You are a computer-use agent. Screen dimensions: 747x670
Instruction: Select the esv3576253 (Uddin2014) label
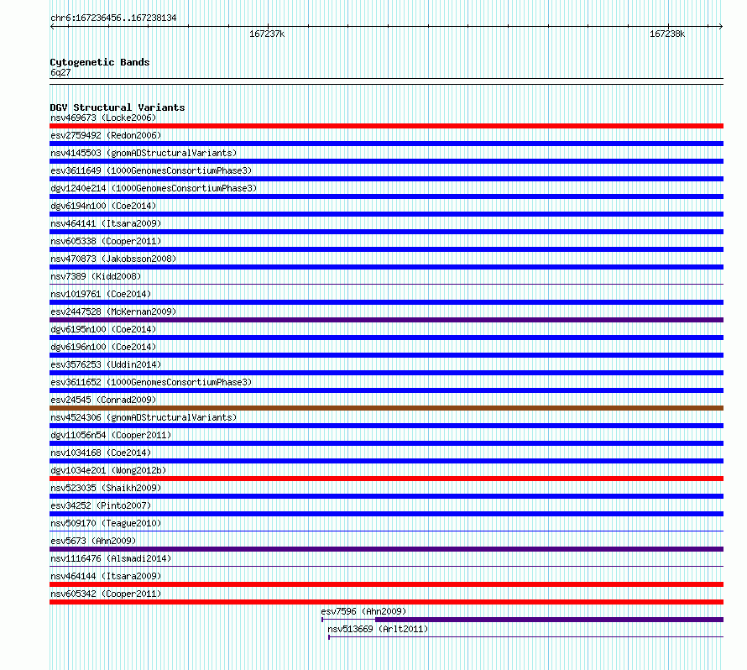[106, 364]
